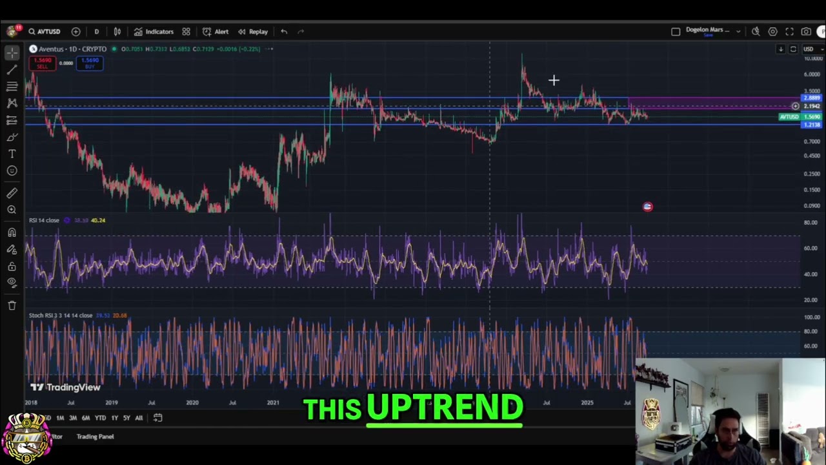The width and height of the screenshot is (826, 465).
Task: Click the undo arrow
Action: 284,32
